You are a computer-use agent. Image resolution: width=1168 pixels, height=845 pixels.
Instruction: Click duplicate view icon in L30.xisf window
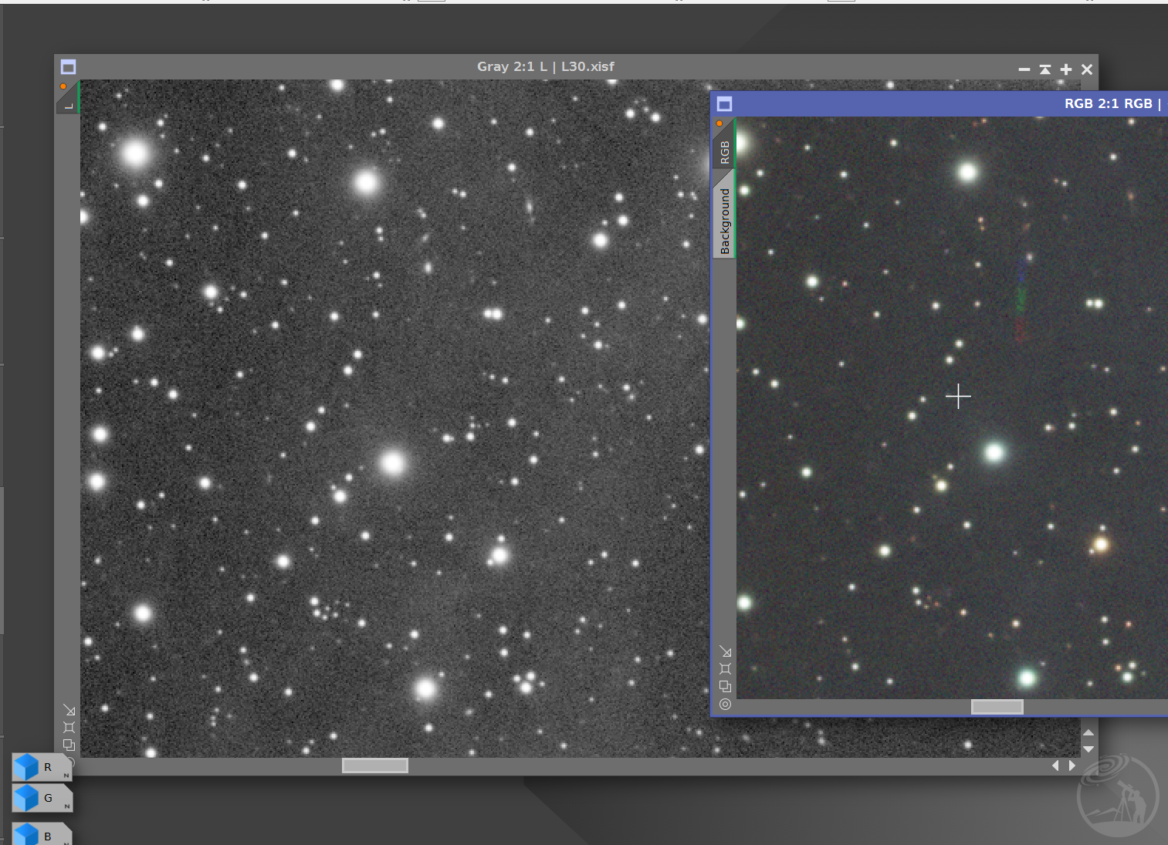pyautogui.click(x=69, y=745)
